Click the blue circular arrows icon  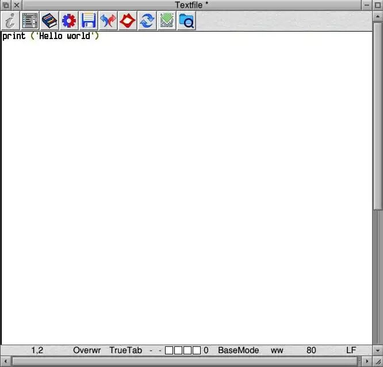147,21
